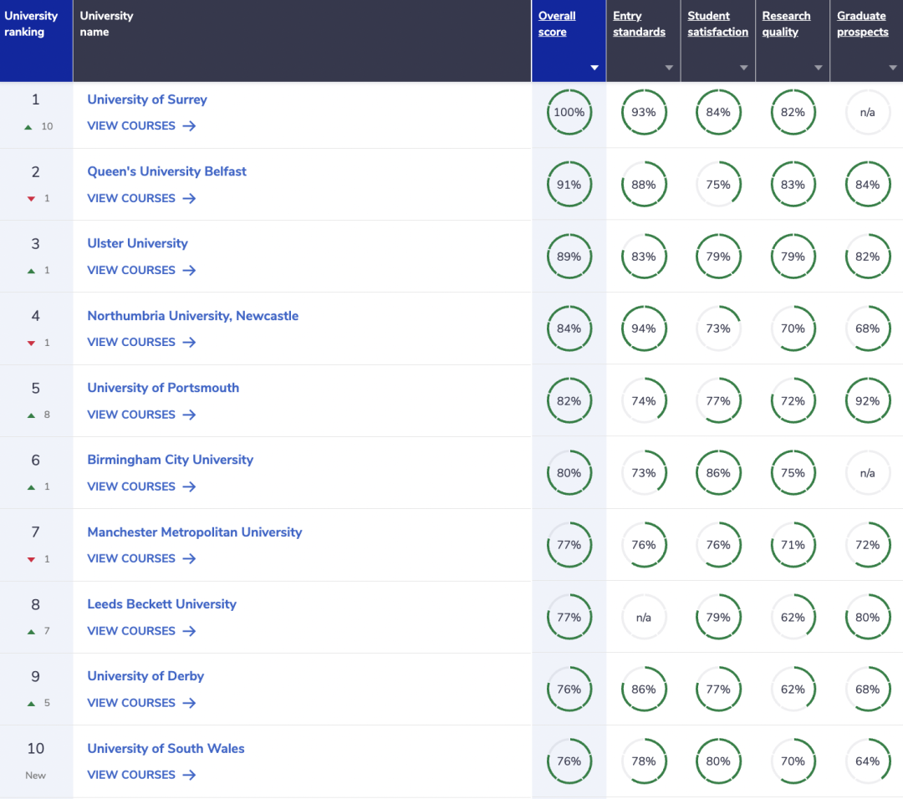
Task: Click University of Surrey's 100% overall score ring
Action: click(x=569, y=113)
